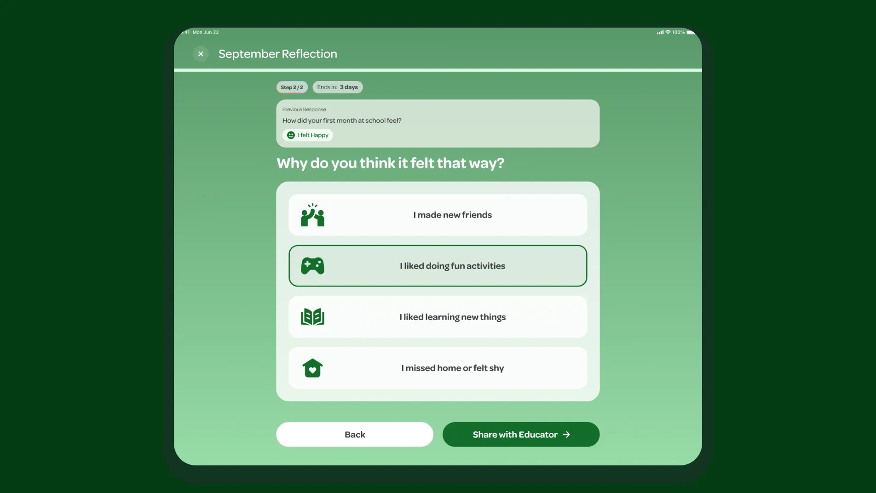The image size is (876, 493).
Task: Click the arrow on Share with Educator
Action: pyautogui.click(x=566, y=435)
